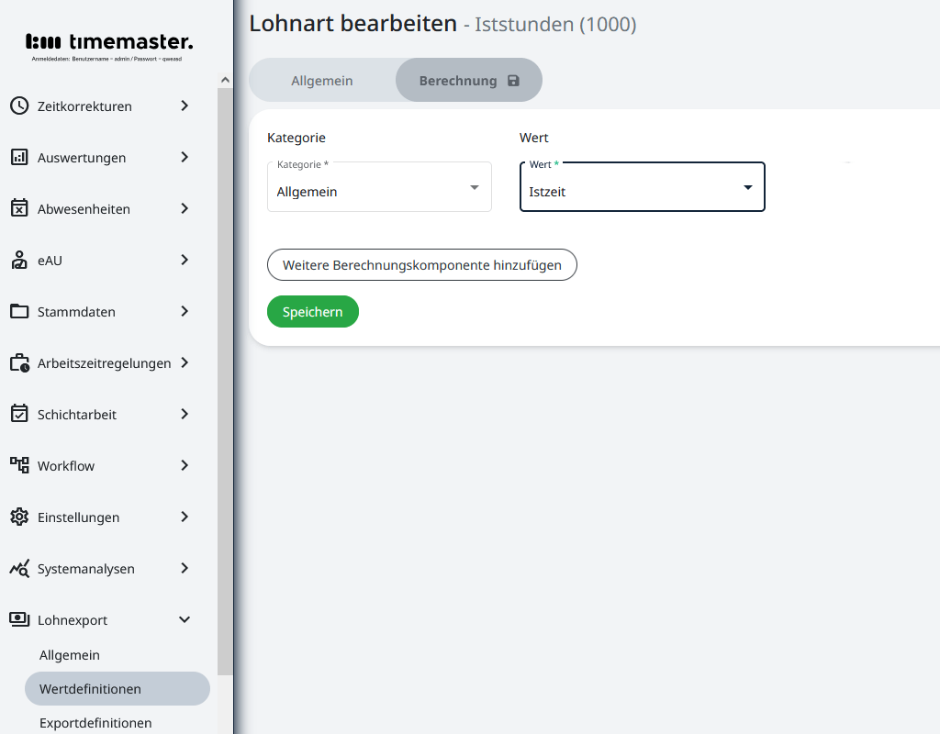Collapse the Lohnexport menu chevron
940x734 pixels.
tap(185, 619)
